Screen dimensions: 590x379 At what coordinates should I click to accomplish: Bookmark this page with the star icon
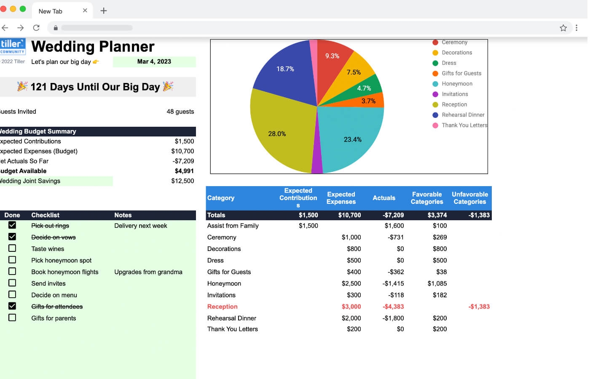(563, 28)
